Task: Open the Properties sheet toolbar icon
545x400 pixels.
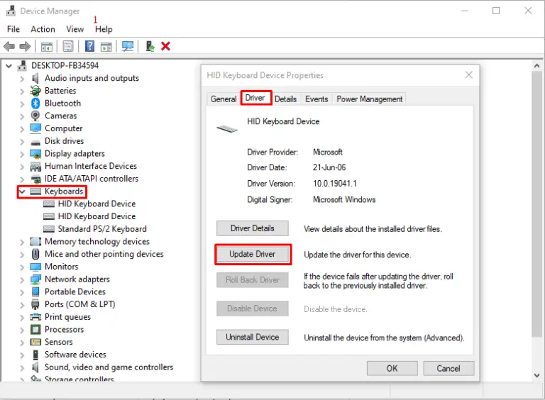Action: coord(68,46)
